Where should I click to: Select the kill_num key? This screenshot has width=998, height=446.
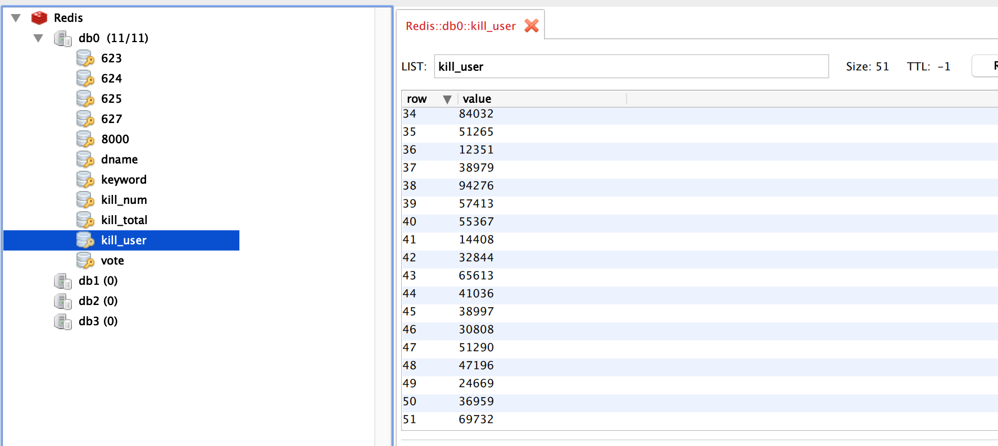click(124, 200)
